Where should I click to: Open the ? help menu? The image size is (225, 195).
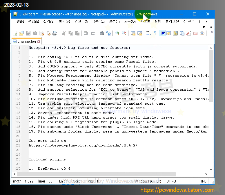[x=199, y=22]
